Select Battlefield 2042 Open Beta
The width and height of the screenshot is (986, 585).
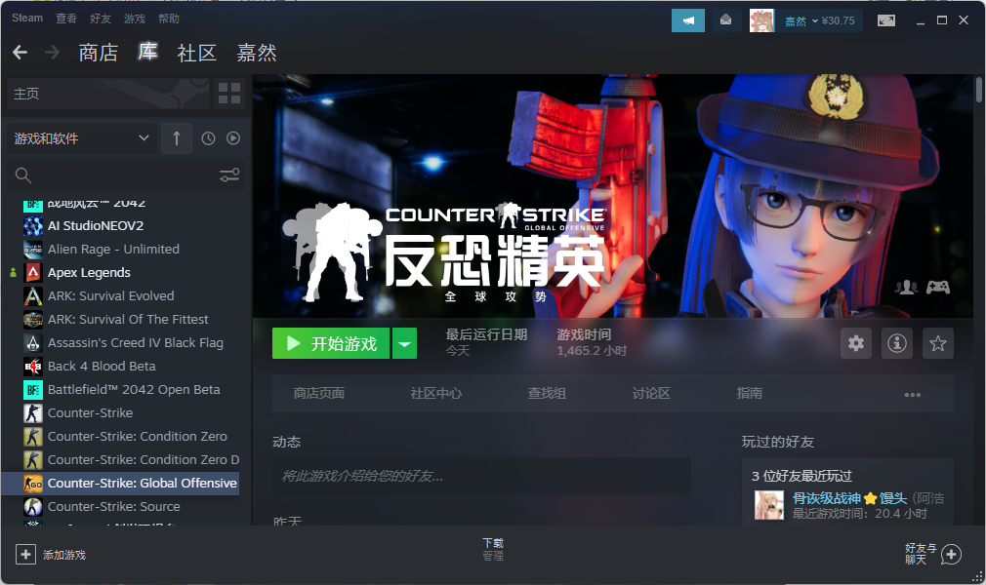(x=134, y=389)
